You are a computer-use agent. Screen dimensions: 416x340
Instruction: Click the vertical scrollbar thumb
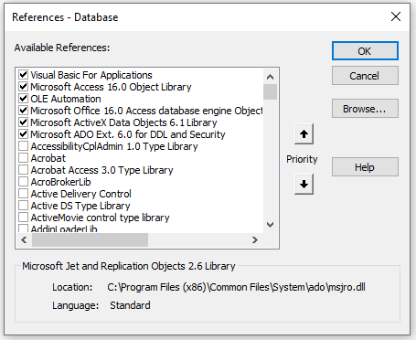(270, 91)
